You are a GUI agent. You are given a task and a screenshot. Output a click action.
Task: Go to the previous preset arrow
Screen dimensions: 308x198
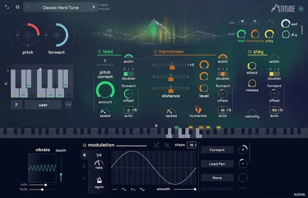pyautogui.click(x=28, y=7)
